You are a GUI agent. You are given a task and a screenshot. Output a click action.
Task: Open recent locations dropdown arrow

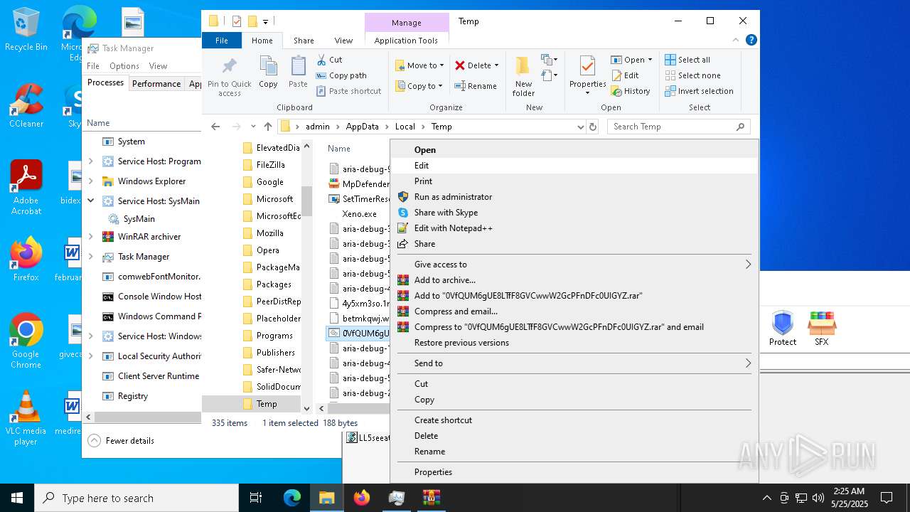(x=252, y=127)
